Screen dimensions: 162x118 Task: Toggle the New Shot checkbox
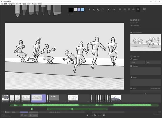point(131,56)
